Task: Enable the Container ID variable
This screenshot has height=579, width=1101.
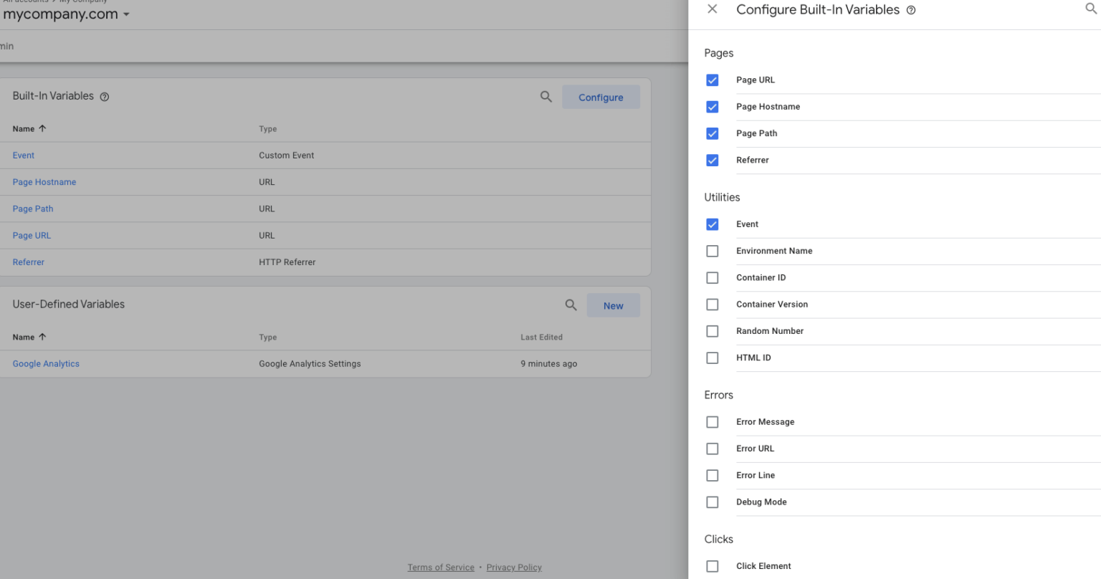Action: [x=712, y=277]
